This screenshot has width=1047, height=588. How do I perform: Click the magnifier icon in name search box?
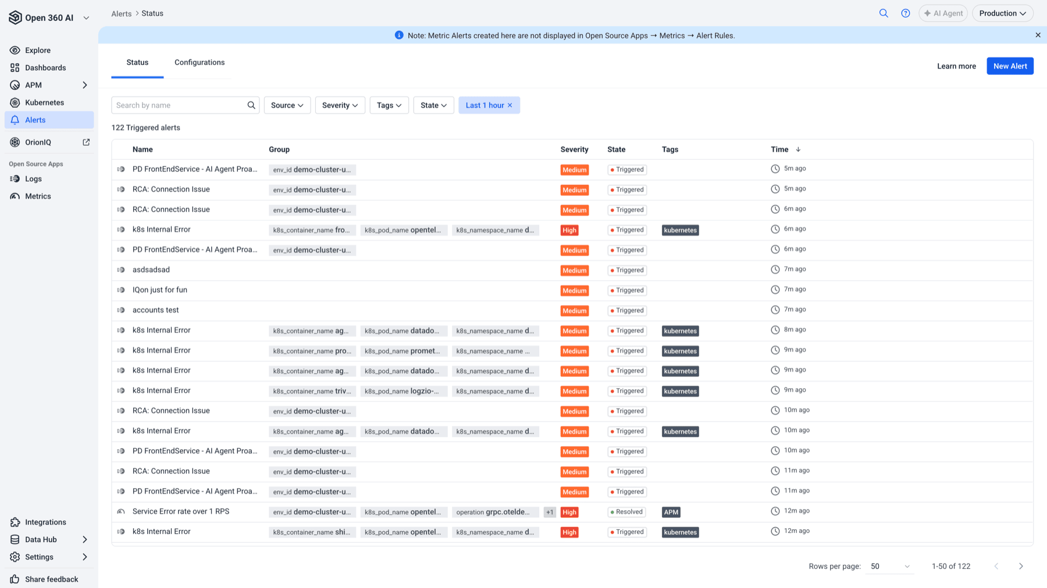pyautogui.click(x=251, y=105)
